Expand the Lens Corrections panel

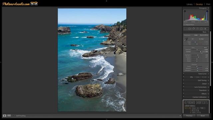pyautogui.click(x=208, y=87)
